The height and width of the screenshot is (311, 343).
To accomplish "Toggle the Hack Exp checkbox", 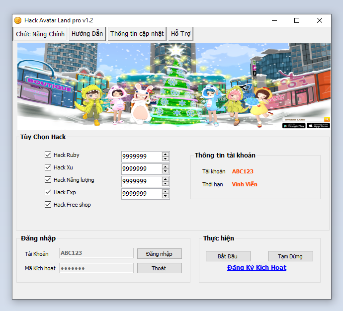I will [x=48, y=192].
